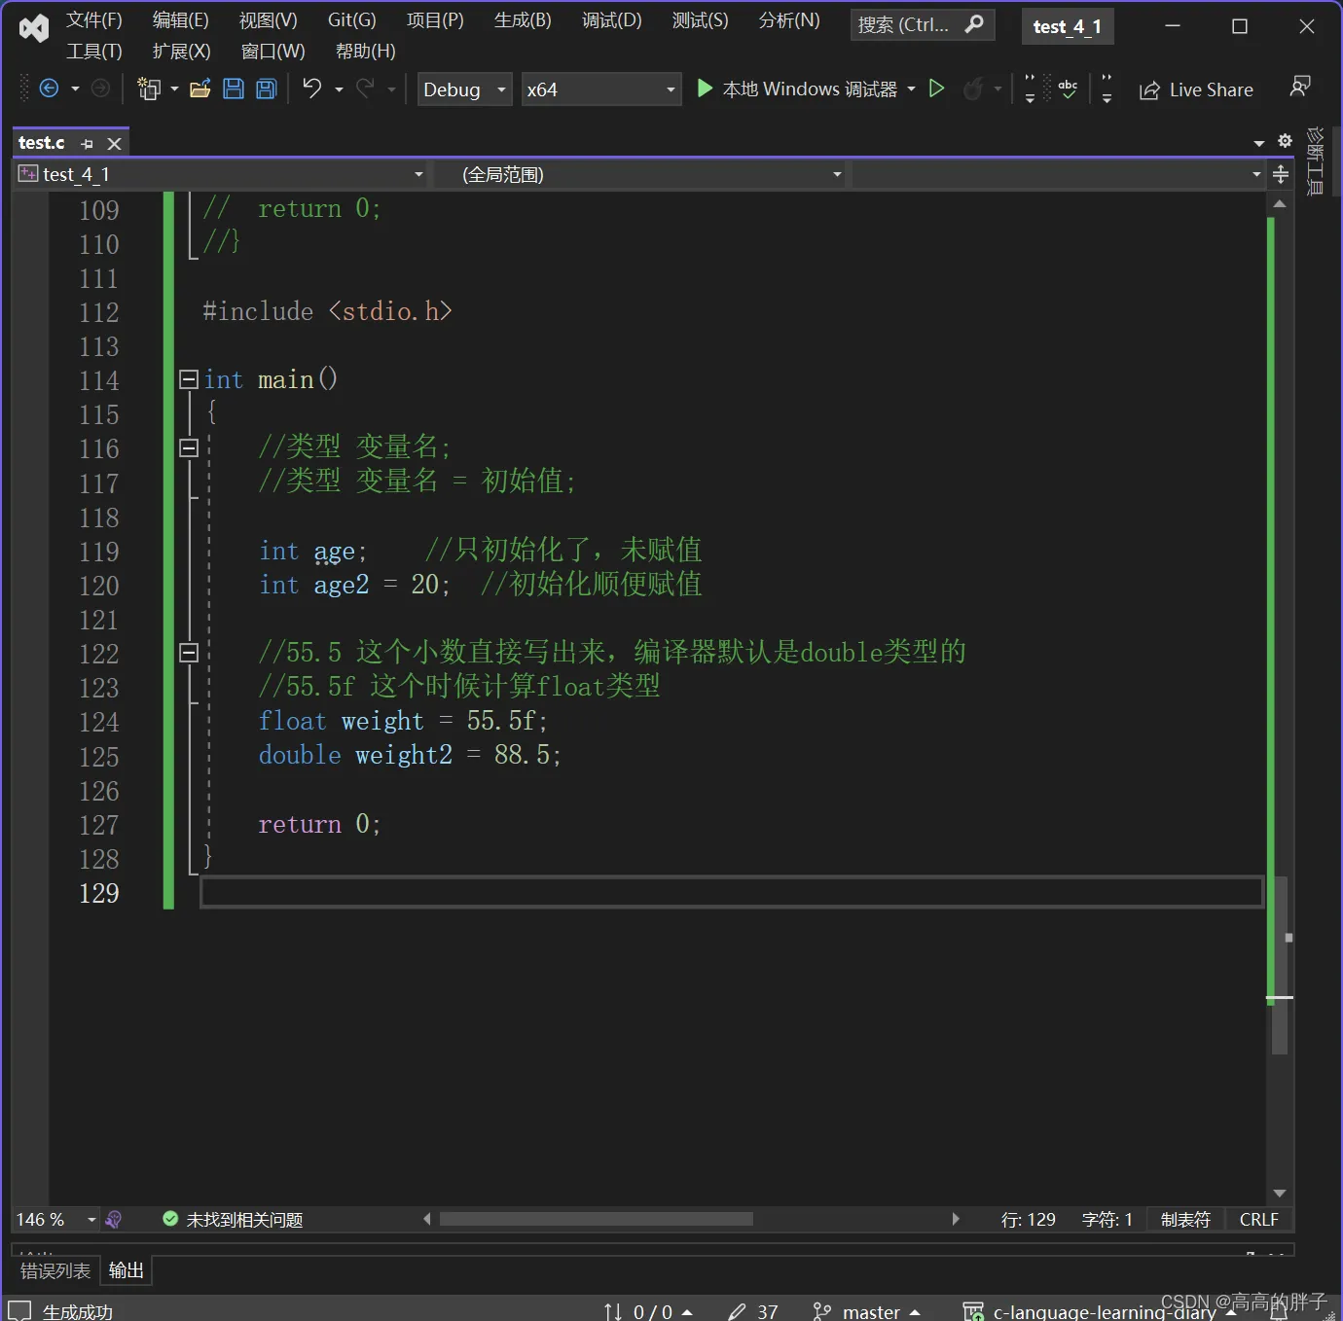Click the 行: 129 line indicator
The image size is (1343, 1321).
pyautogui.click(x=1029, y=1219)
